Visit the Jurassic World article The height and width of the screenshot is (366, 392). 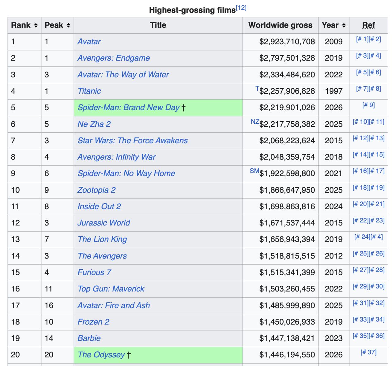pos(104,223)
